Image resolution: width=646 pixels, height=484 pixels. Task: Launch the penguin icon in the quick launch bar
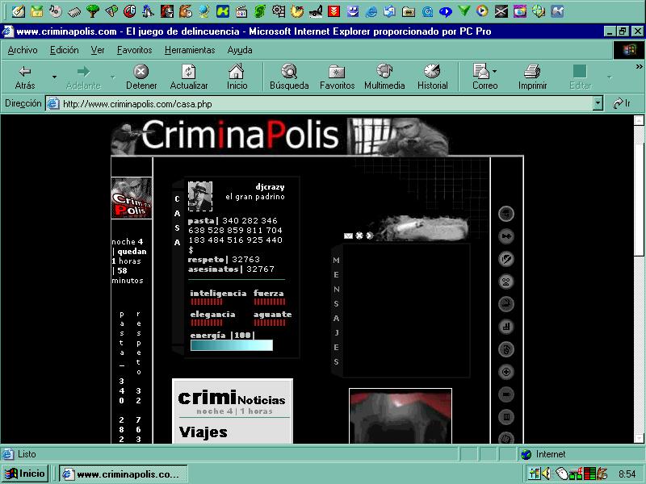point(148,11)
